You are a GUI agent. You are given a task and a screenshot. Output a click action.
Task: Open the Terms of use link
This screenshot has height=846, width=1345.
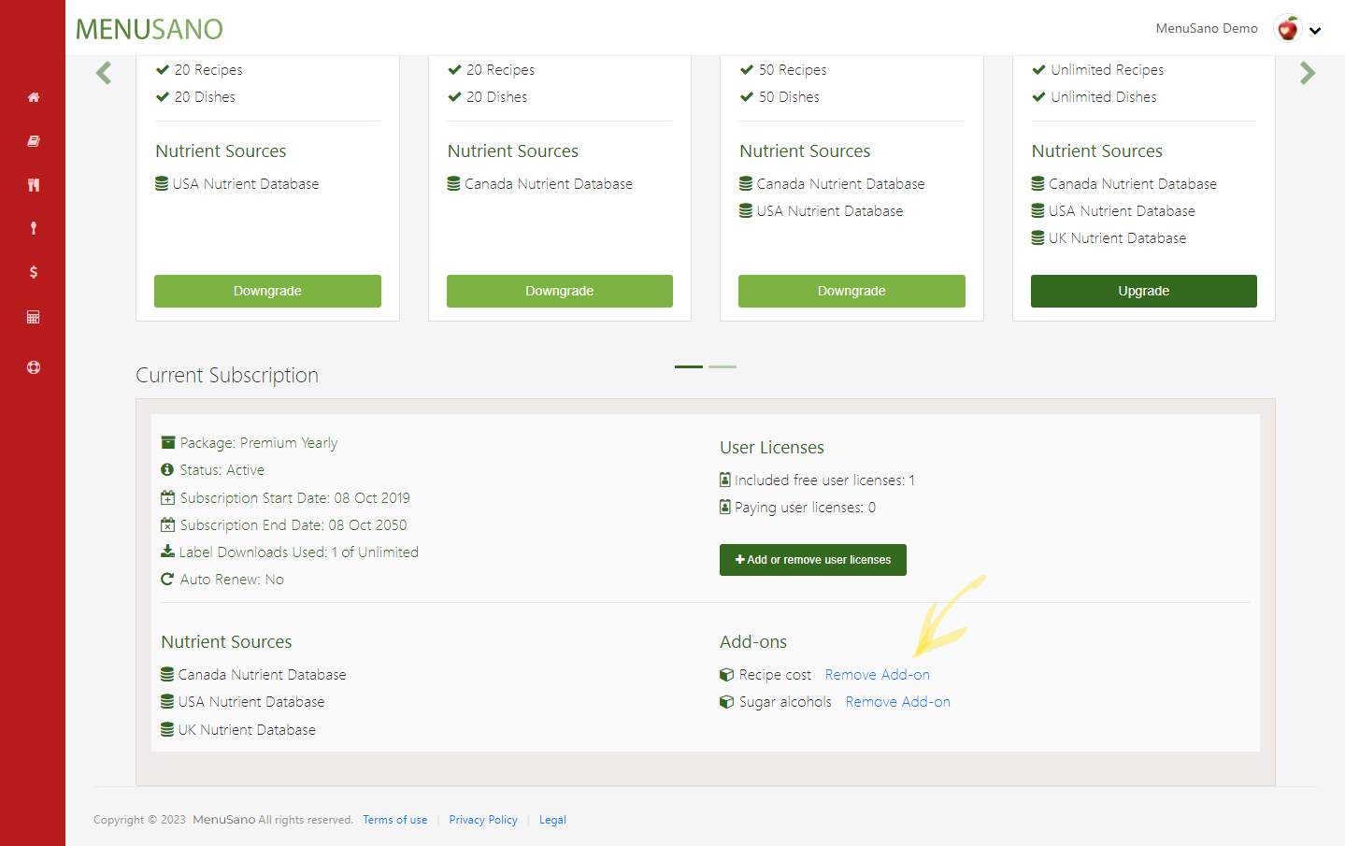[394, 820]
